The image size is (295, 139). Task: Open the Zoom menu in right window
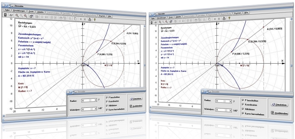[x=171, y=17]
